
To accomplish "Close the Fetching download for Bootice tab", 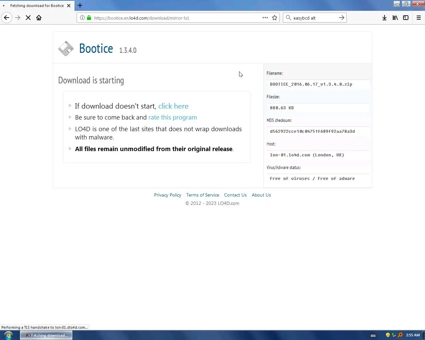I will coord(69,6).
